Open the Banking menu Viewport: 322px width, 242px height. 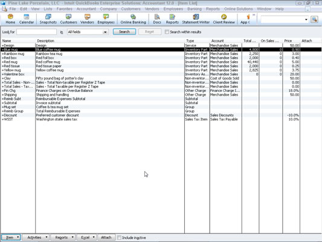point(195,9)
